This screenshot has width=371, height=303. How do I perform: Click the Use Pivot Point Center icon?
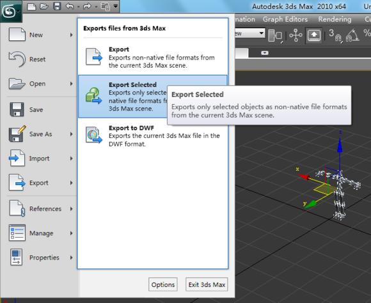(276, 36)
